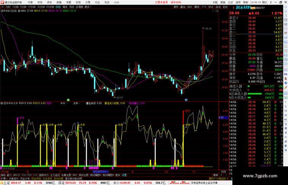Click the RSI indicator icon in sidebar
The width and height of the screenshot is (288, 185).
coord(286,74)
